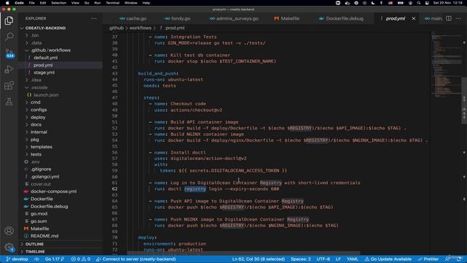Switch to cache.go tab
The height and width of the screenshot is (263, 467).
coord(133,18)
